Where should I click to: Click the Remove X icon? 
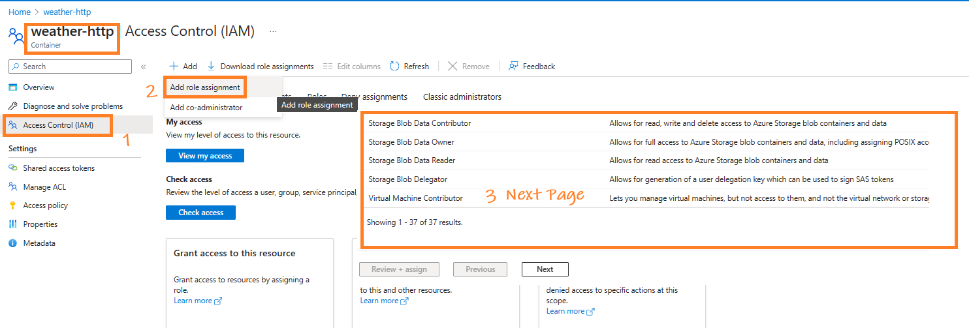pos(453,67)
